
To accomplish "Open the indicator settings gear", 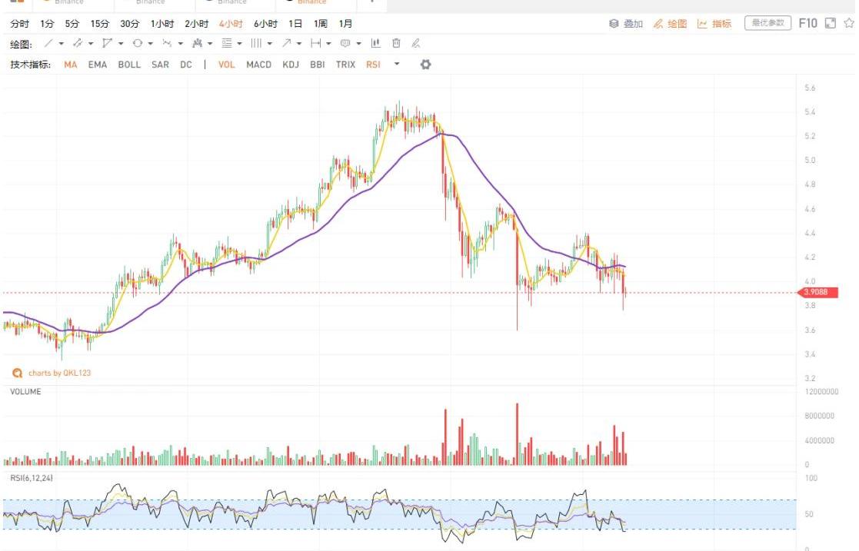I will click(x=425, y=65).
